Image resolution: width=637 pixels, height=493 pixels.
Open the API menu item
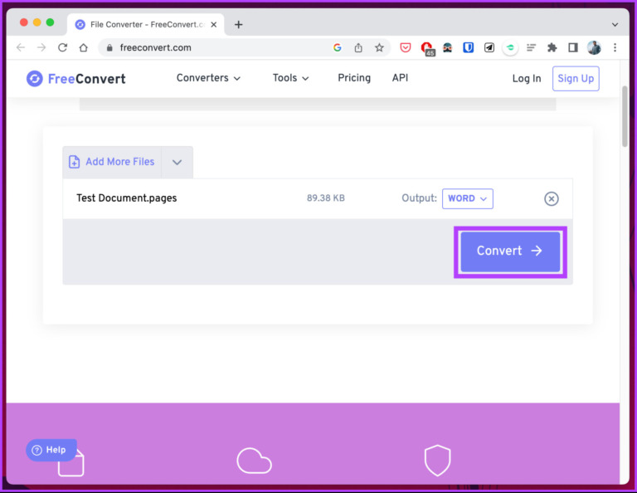click(x=400, y=78)
